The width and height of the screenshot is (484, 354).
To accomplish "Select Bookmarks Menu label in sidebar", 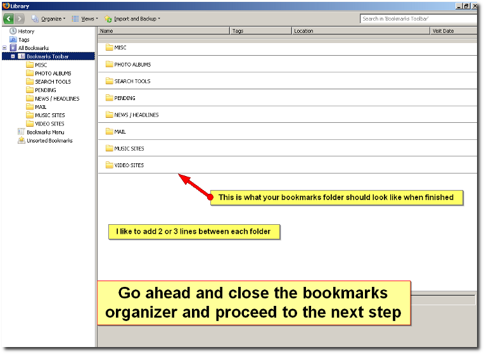I will click(46, 132).
